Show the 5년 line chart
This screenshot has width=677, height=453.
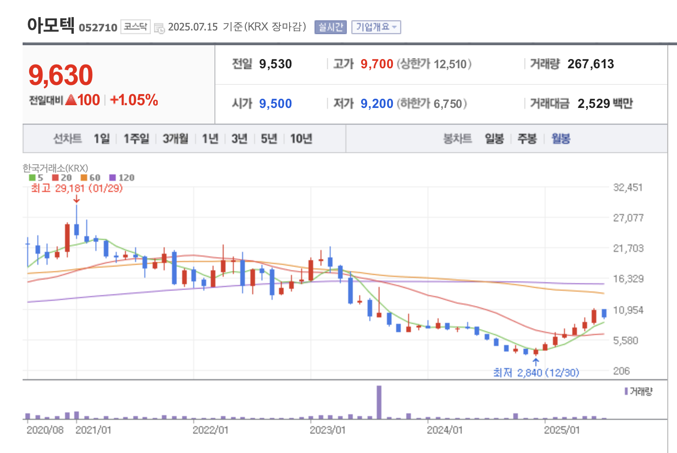tap(269, 138)
